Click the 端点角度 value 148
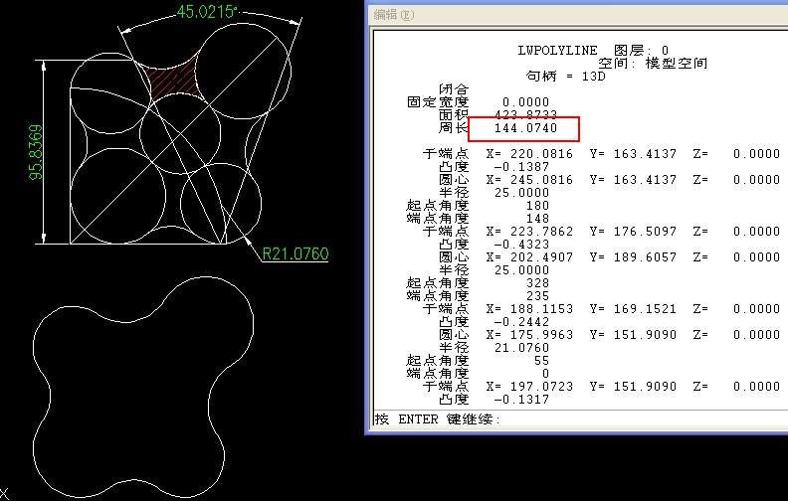Viewport: 788px width, 501px height. click(x=537, y=219)
